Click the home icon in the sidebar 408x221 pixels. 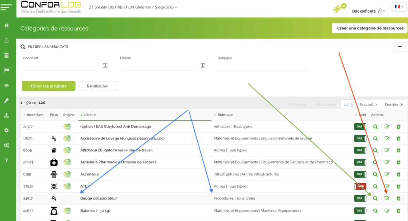click(6, 25)
